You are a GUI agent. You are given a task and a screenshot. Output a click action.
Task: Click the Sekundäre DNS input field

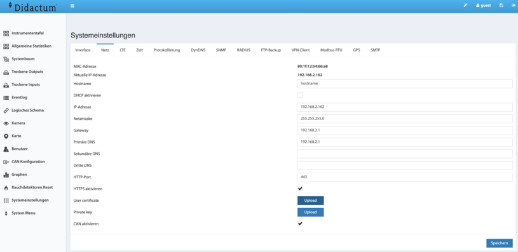tap(405, 154)
